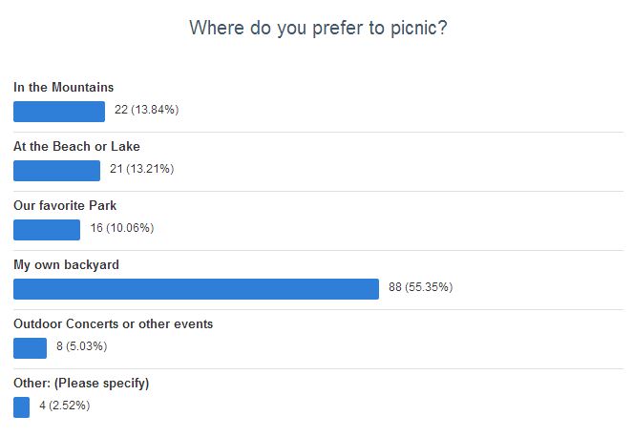Click the blue bar for Beach or Lake
Image resolution: width=633 pixels, height=437 pixels.
click(56, 171)
